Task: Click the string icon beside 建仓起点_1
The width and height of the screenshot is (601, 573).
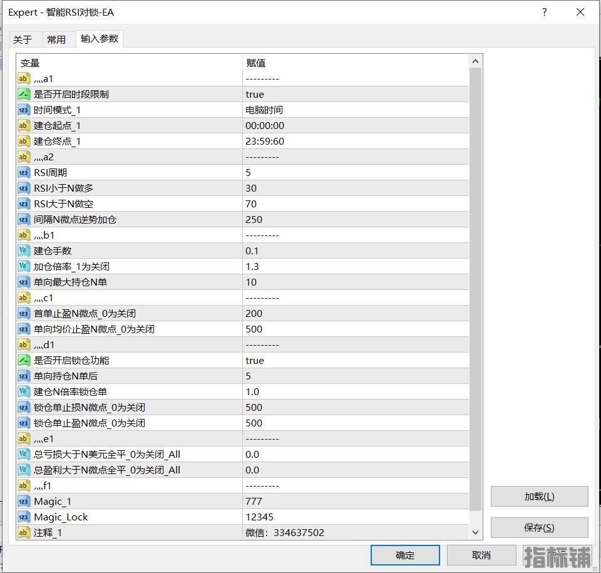Action: click(24, 126)
